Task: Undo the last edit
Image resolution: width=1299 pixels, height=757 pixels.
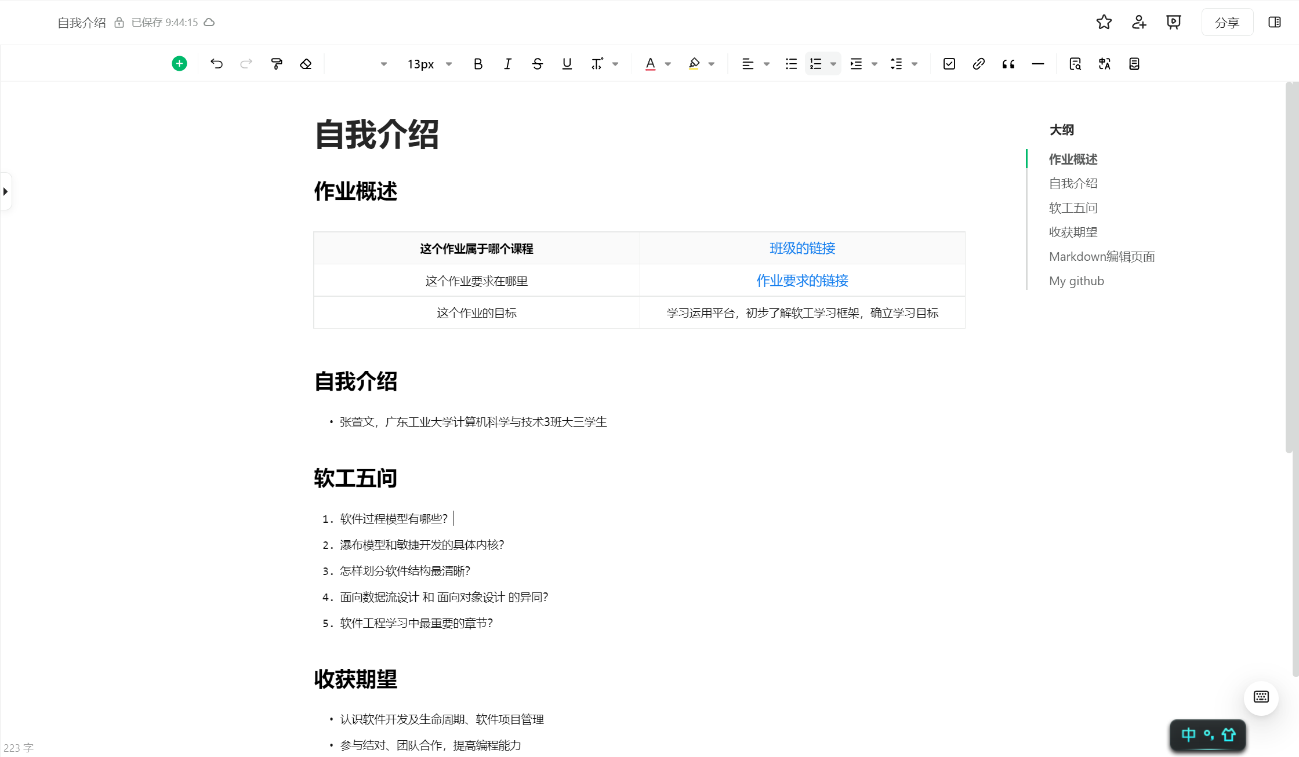Action: tap(216, 64)
